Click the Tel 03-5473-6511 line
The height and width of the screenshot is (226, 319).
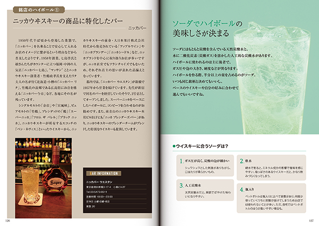[x=97, y=192]
